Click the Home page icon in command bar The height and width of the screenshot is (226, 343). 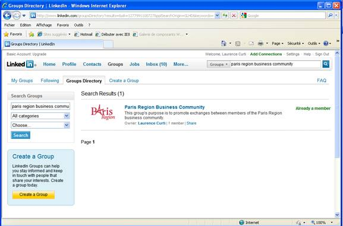[x=224, y=43]
